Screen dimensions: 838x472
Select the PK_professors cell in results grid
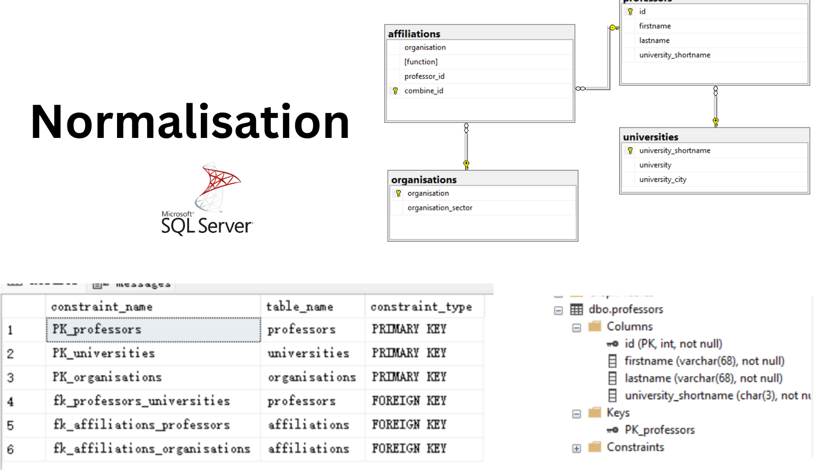point(153,330)
